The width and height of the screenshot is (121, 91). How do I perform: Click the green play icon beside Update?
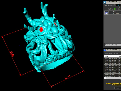[x=115, y=9]
